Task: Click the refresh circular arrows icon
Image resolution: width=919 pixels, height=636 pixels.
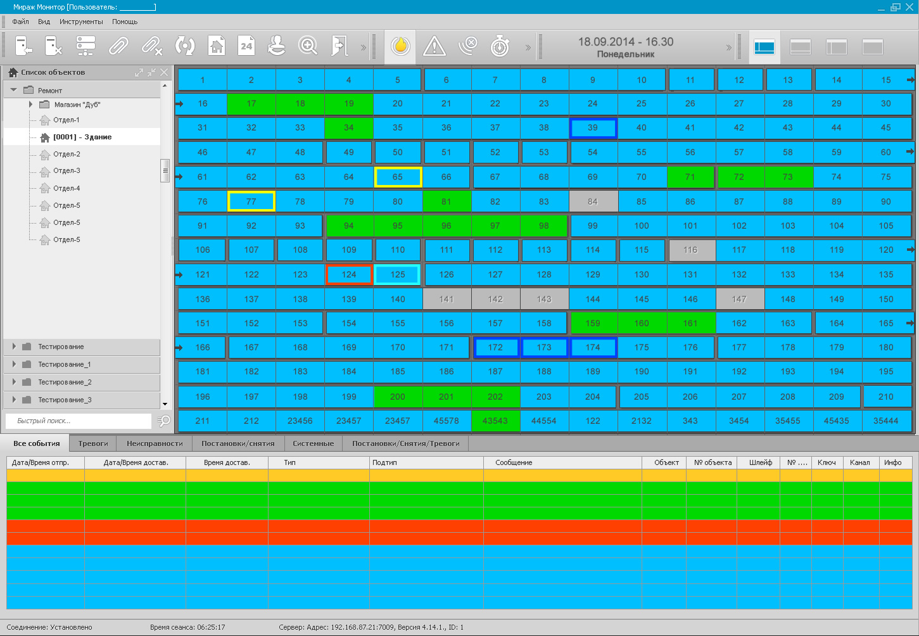Action: click(184, 46)
